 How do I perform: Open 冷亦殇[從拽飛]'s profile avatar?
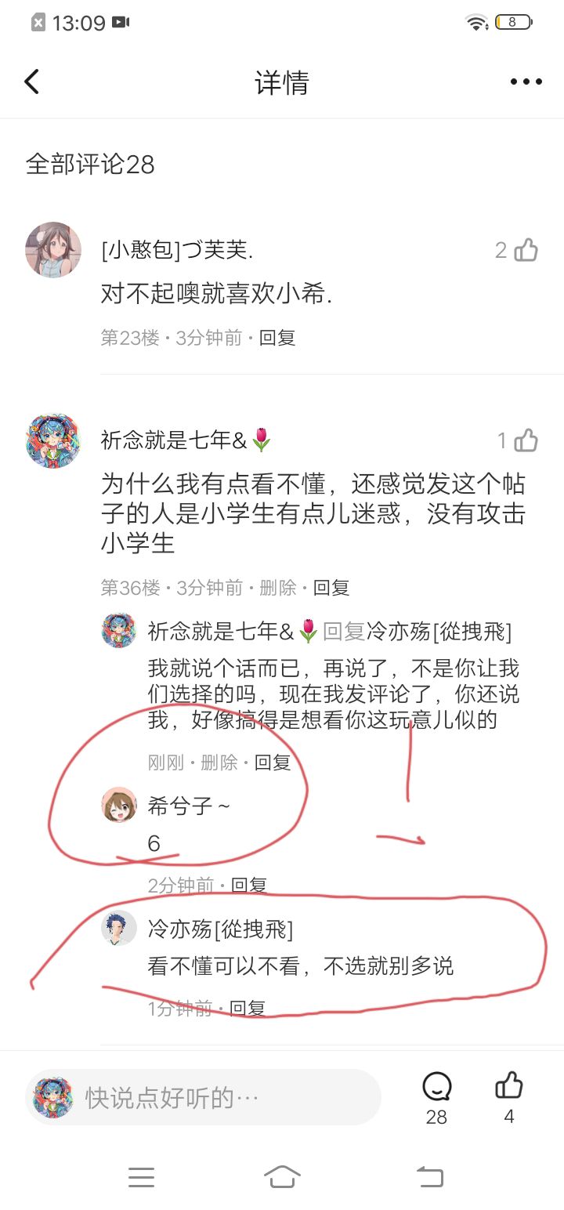[119, 929]
